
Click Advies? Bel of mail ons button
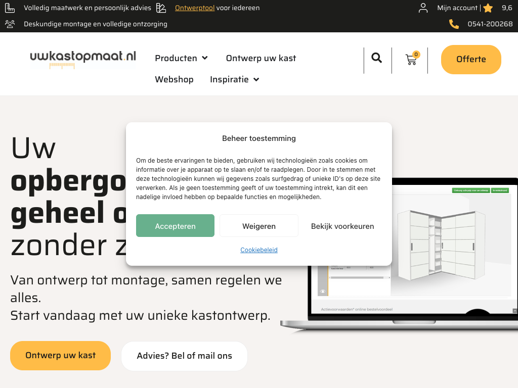click(x=184, y=356)
